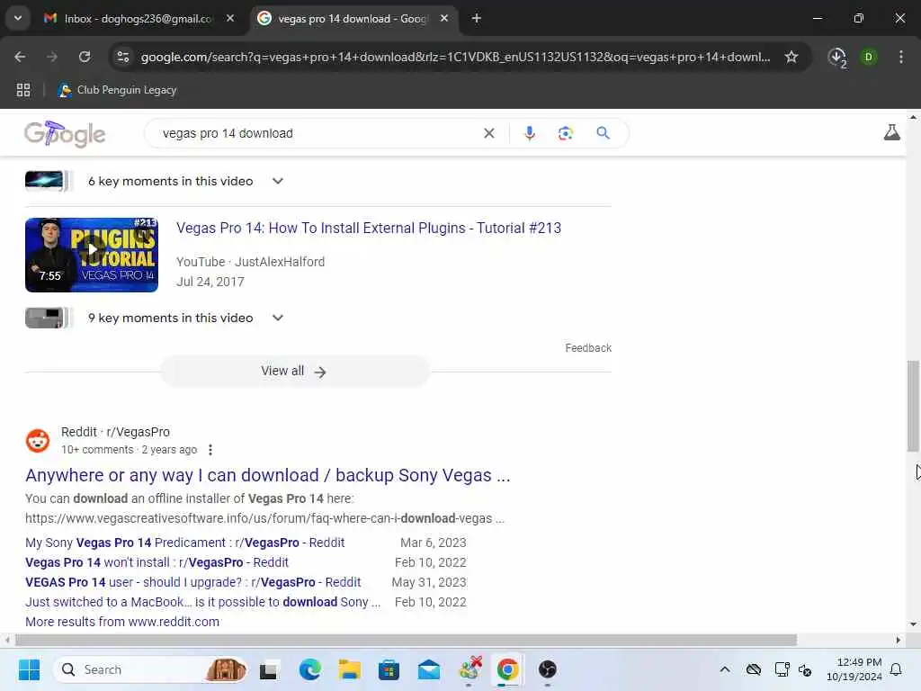Screen dimensions: 921x691
Task: Open VEGAS Pro 14 user should I upgrade link
Action: pos(193,582)
